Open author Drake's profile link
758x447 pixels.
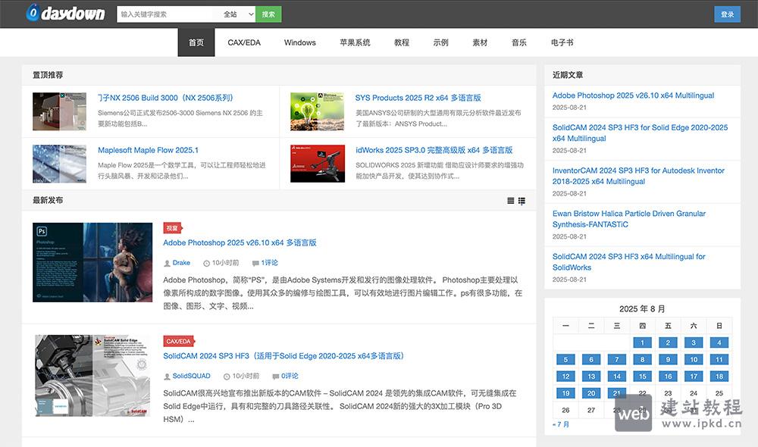[181, 263]
